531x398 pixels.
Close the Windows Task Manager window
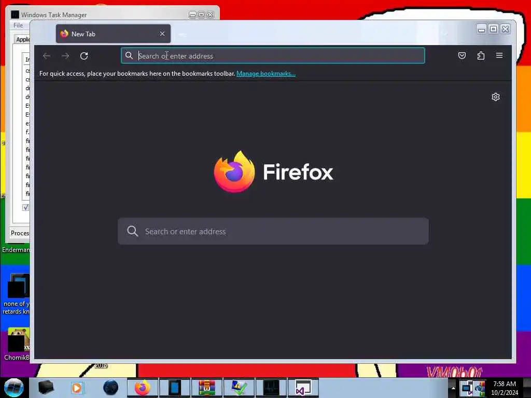pos(211,15)
